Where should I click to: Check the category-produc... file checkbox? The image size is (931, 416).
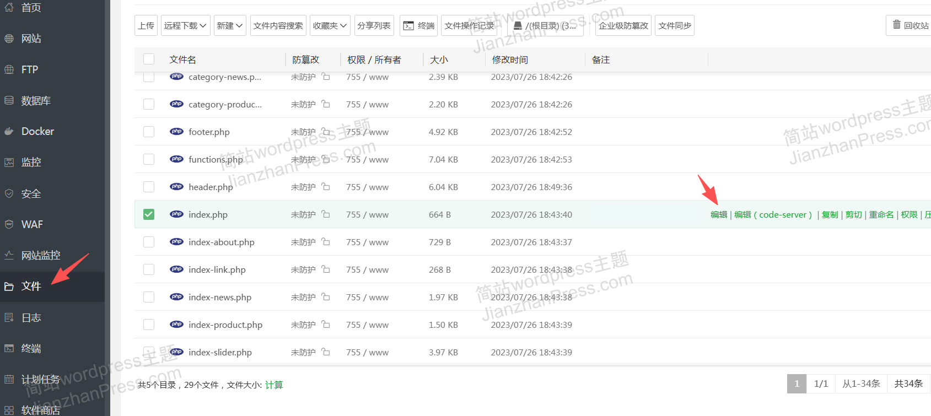point(149,104)
